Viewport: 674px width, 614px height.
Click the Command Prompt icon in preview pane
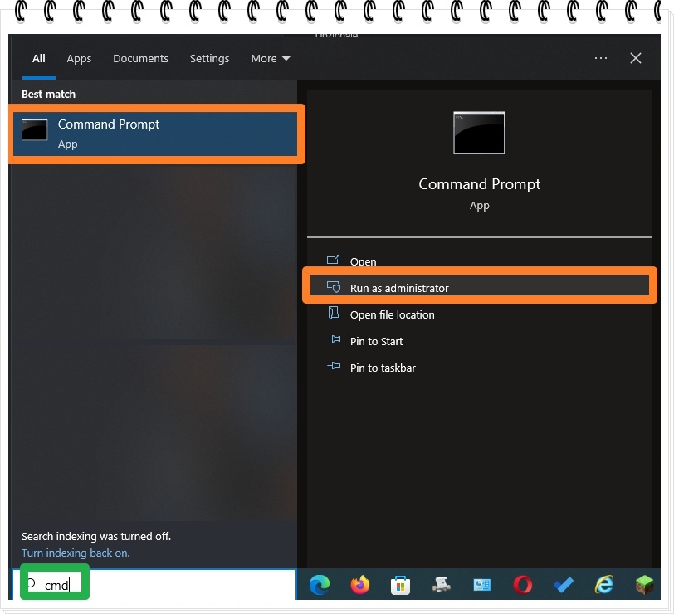(x=479, y=132)
